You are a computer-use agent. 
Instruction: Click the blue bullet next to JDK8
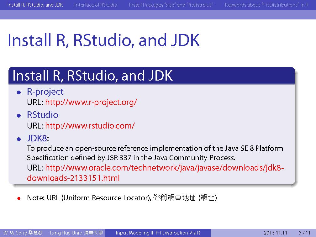(x=19, y=139)
